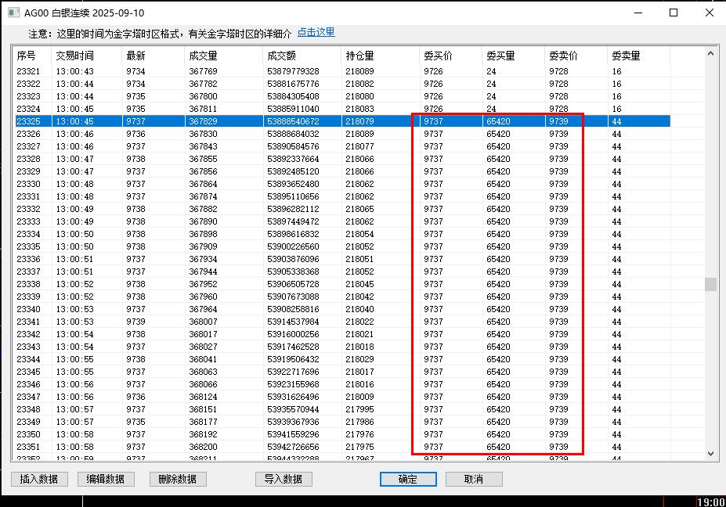Click the 编辑数据 button
Screen dimensions: 726x507
pos(106,479)
